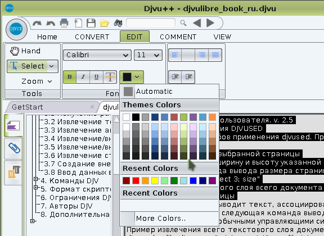Screen dimensions: 324x236
Task: Click the printer icon
Action: click(64, 23)
